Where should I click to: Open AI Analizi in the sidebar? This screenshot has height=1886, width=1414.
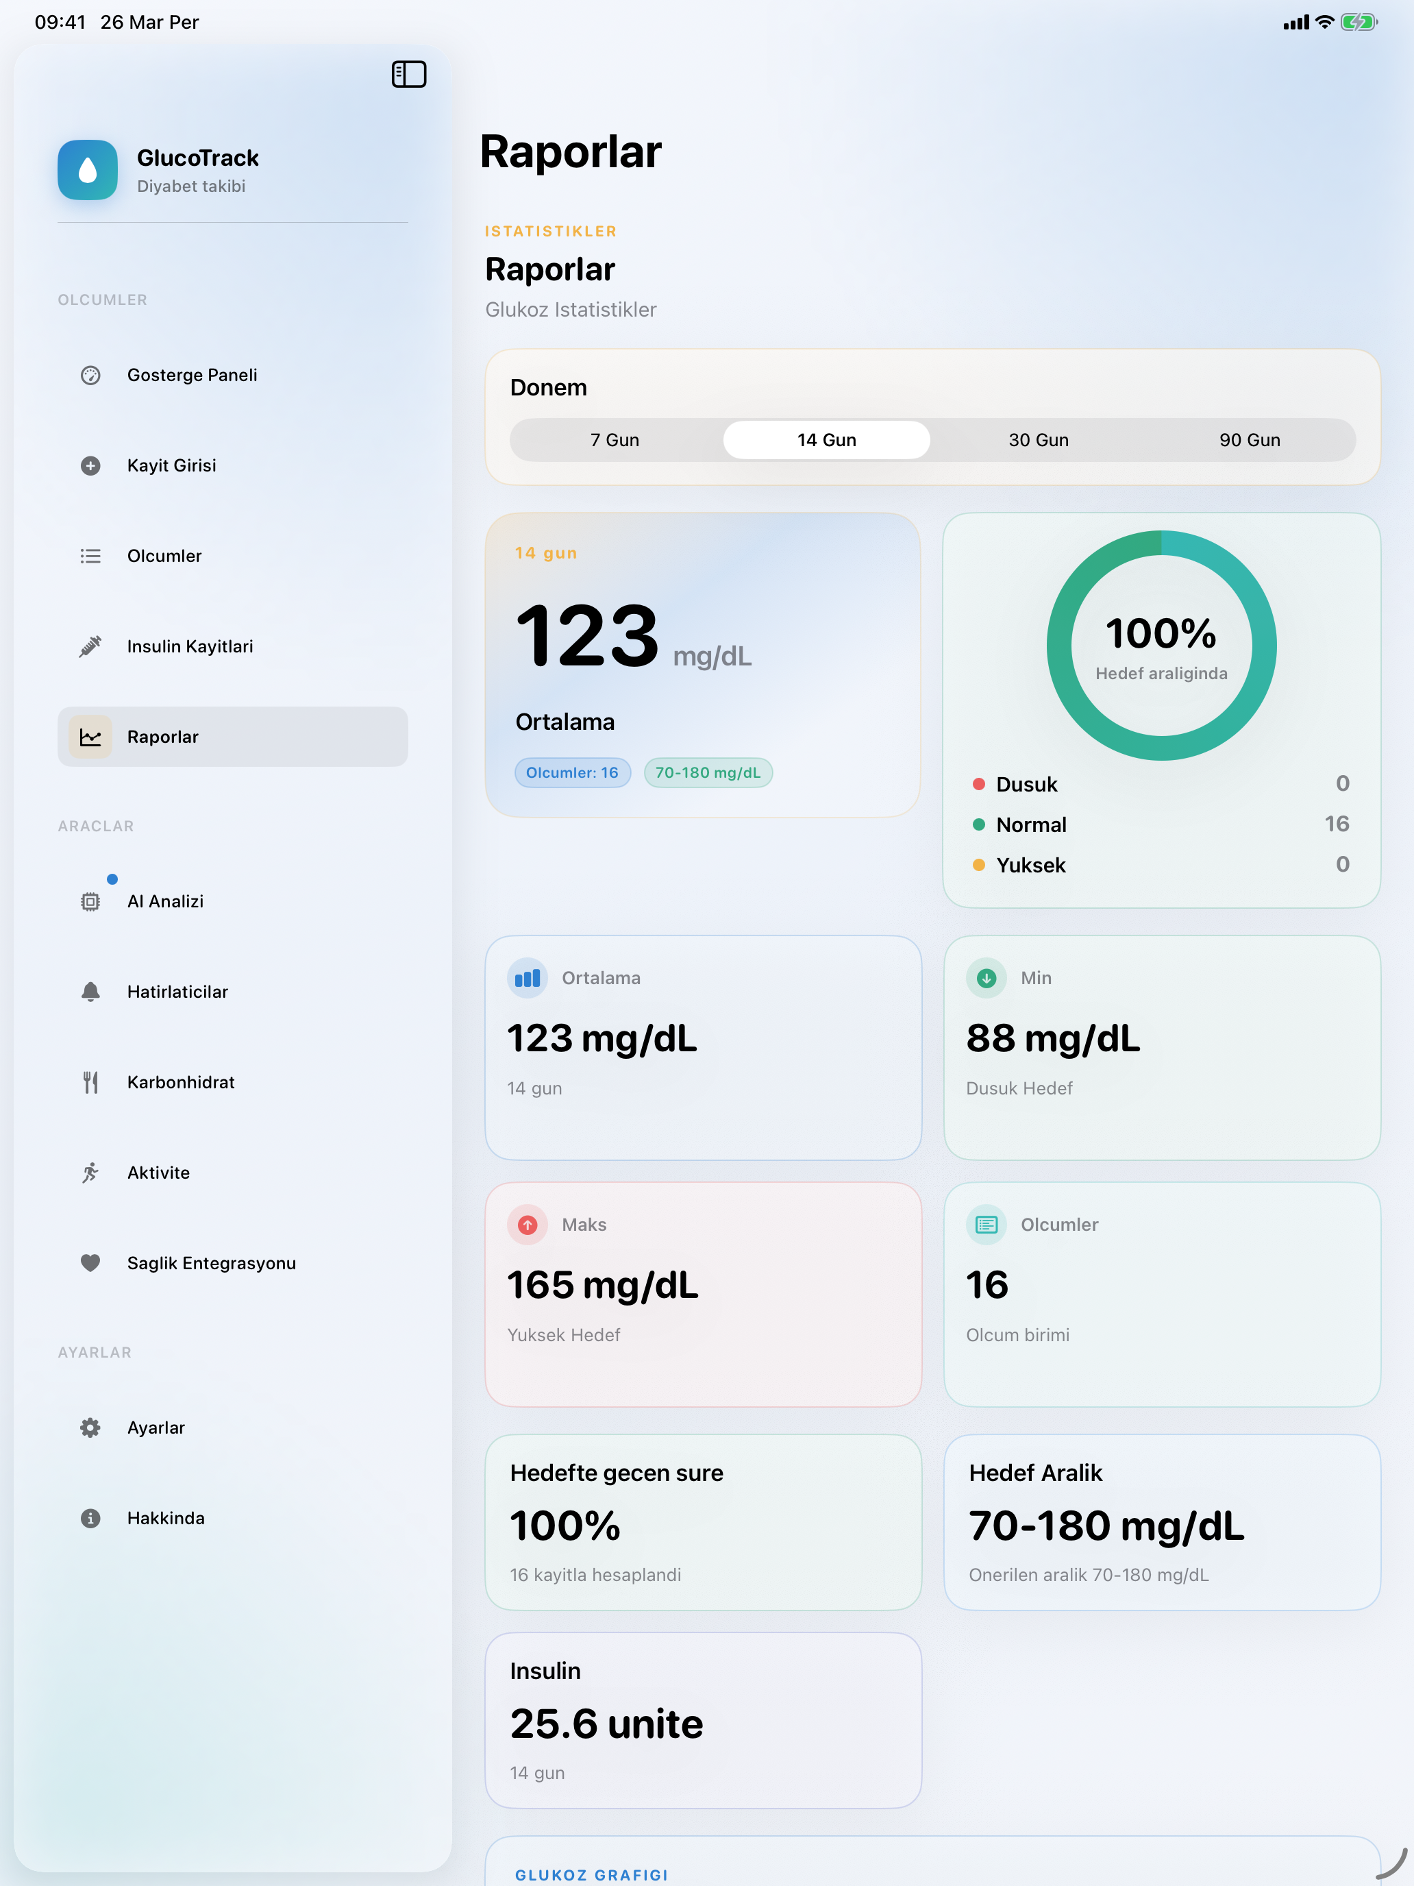[x=233, y=901]
